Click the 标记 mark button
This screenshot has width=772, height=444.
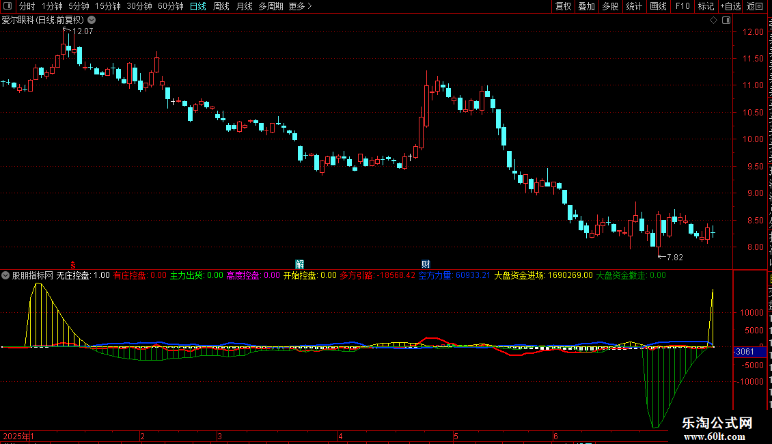click(x=706, y=6)
